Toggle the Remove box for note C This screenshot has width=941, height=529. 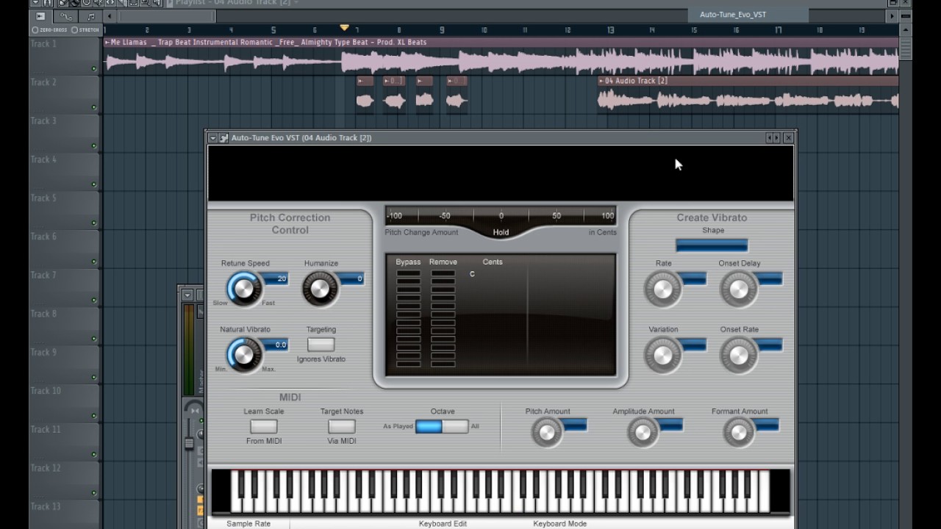(443, 273)
